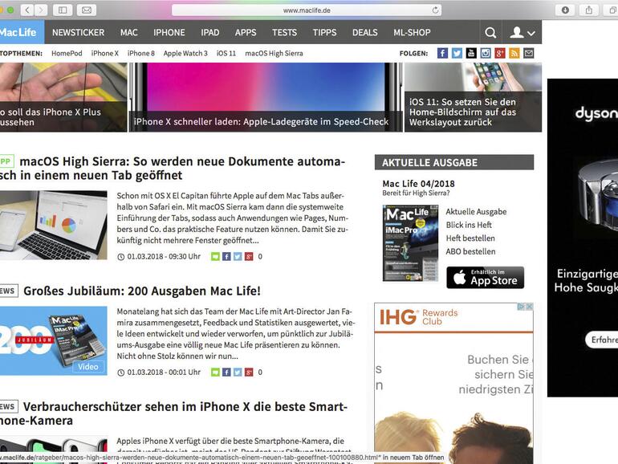The image size is (618, 464).
Task: Close the IHG ad with X
Action: click(530, 307)
